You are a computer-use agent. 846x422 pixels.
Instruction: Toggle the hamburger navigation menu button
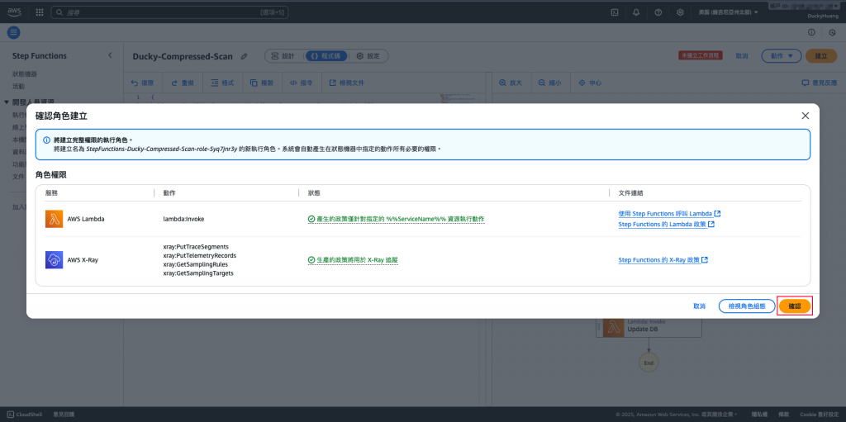(13, 32)
